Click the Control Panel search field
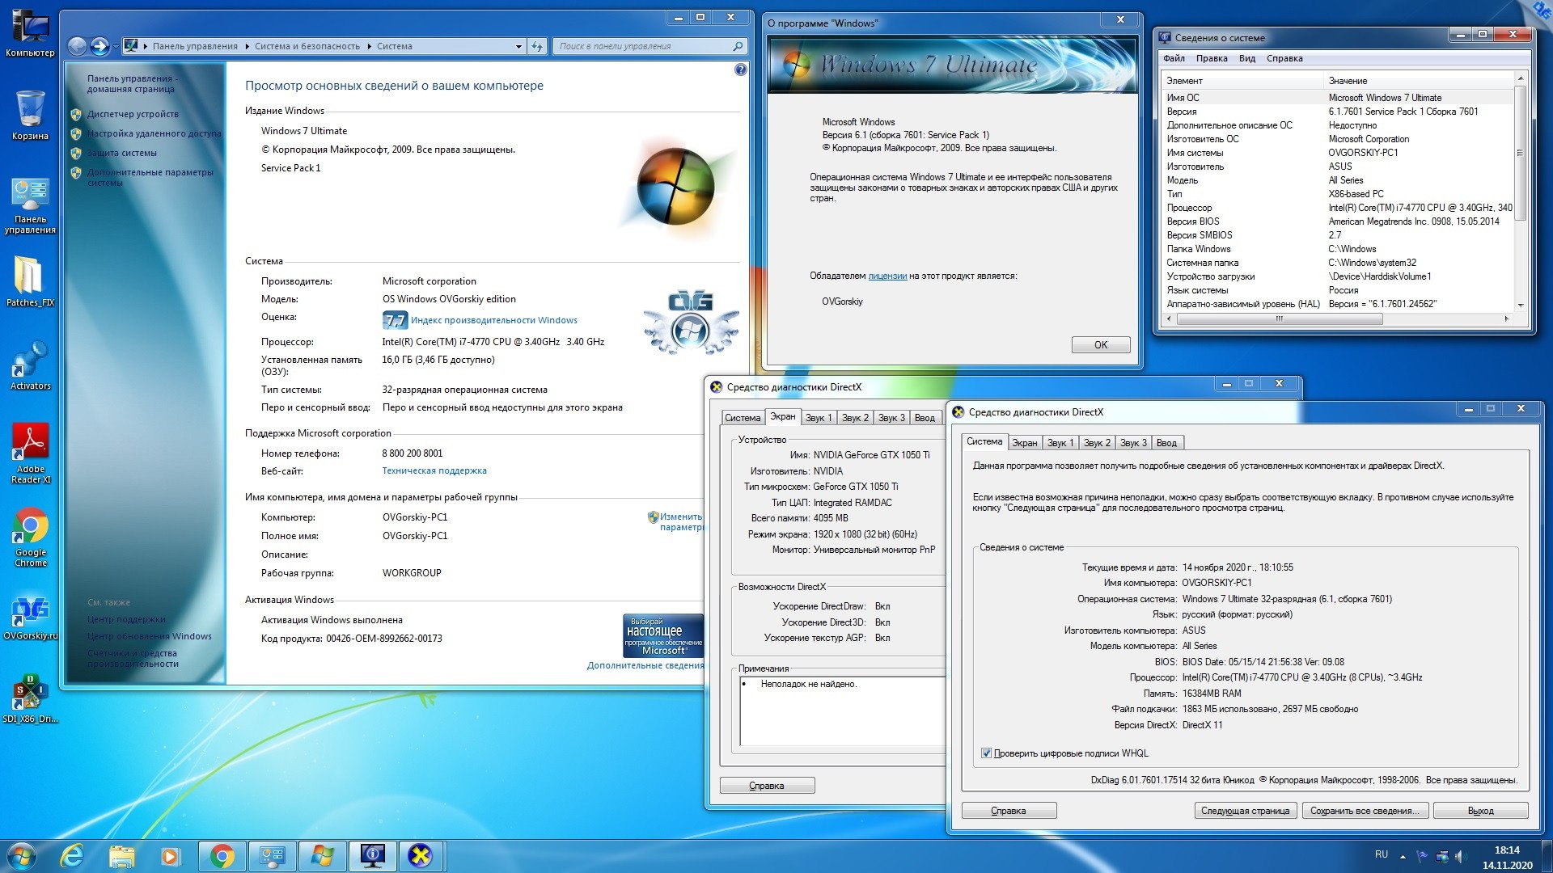This screenshot has height=873, width=1553. pyautogui.click(x=650, y=46)
